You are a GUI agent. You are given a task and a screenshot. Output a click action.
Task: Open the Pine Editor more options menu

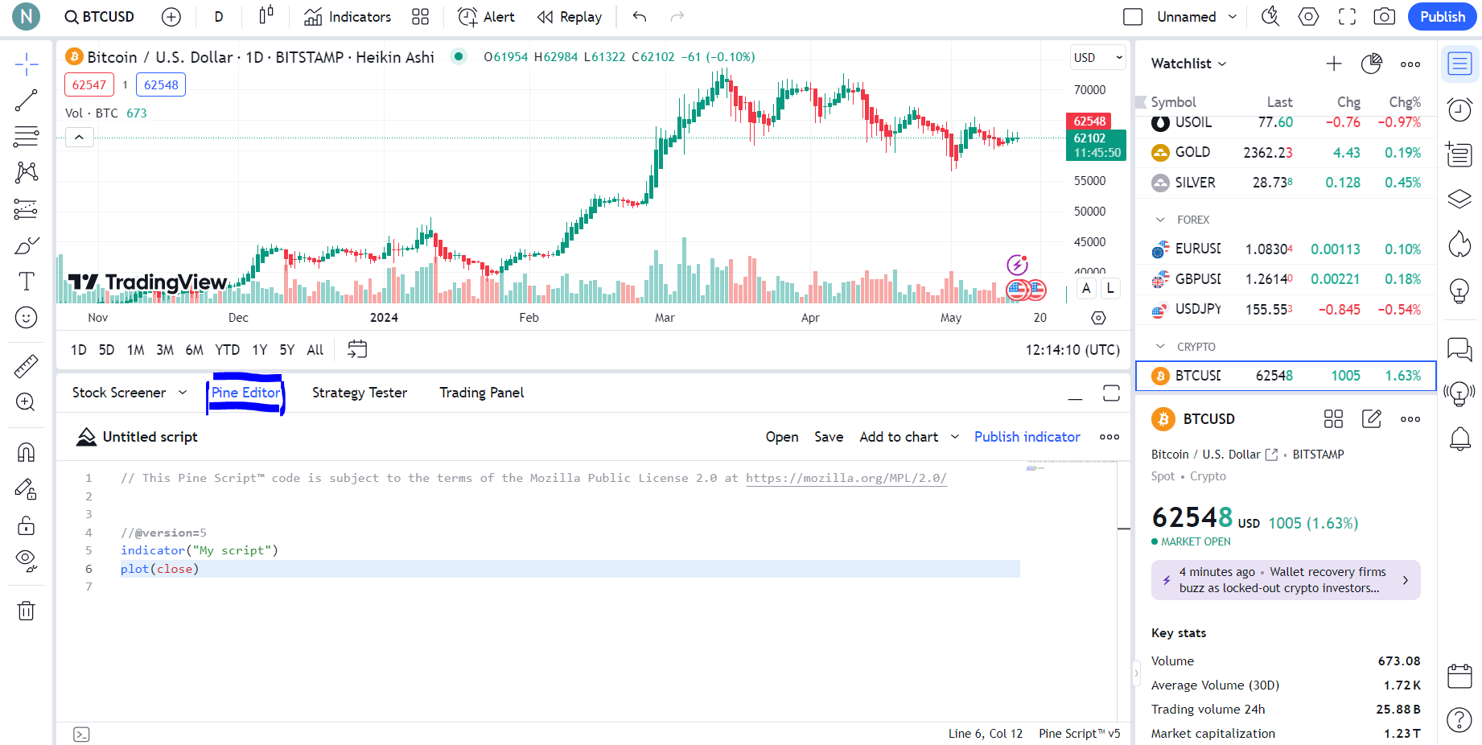(x=1109, y=437)
